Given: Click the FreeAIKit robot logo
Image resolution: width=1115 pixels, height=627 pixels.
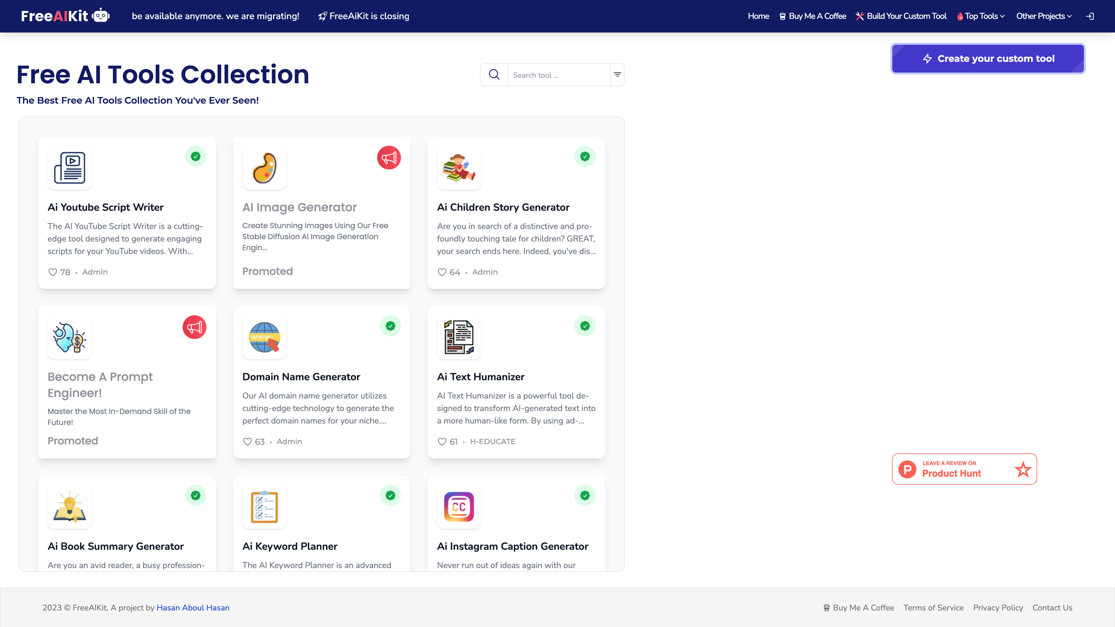Looking at the screenshot, I should pyautogui.click(x=65, y=16).
